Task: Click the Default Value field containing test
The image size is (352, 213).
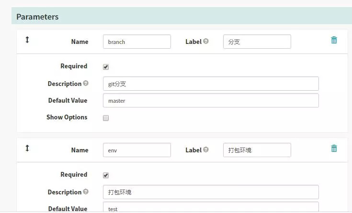Action: tap(211, 207)
